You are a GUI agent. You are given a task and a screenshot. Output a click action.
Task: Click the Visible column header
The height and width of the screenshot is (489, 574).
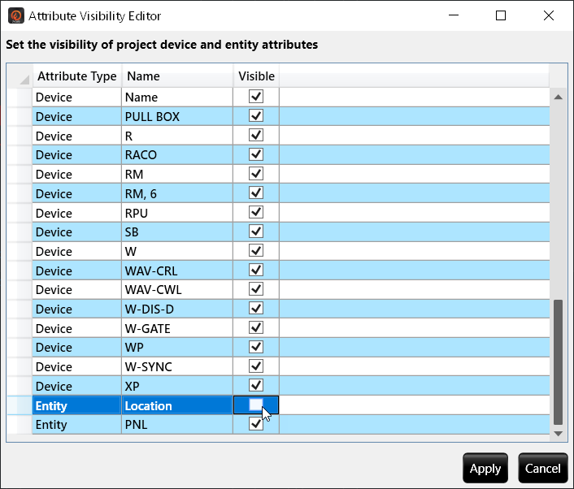(x=256, y=76)
